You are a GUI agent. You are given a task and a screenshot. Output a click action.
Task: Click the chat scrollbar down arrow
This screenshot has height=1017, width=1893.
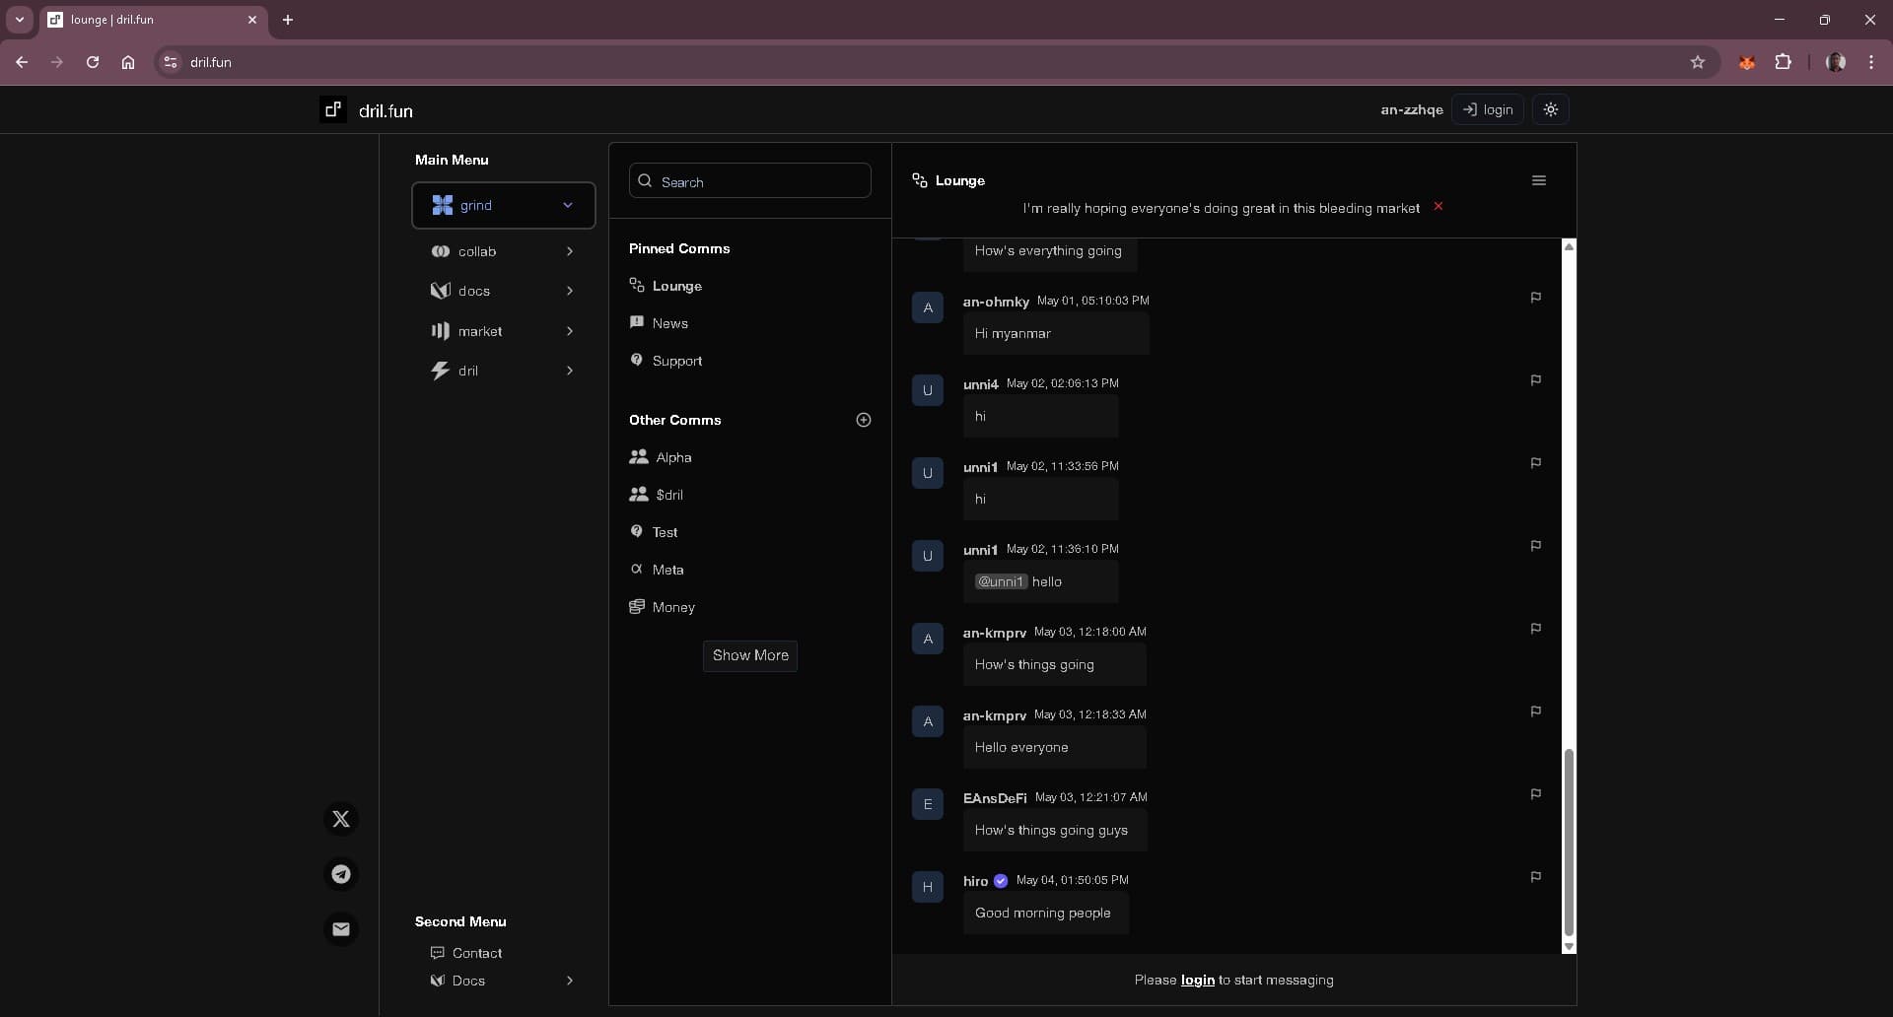point(1569,947)
